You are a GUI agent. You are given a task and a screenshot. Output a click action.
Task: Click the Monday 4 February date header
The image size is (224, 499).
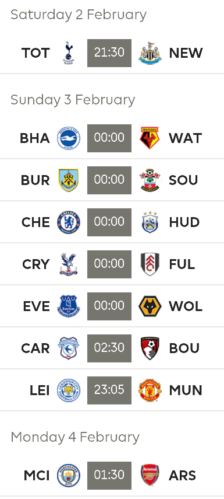pyautogui.click(x=75, y=437)
